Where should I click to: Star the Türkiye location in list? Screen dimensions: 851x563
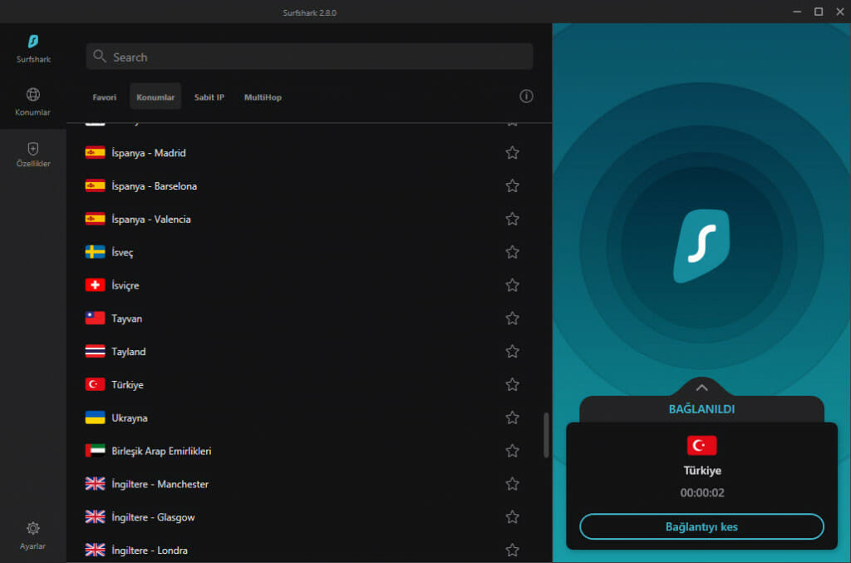[x=512, y=384]
